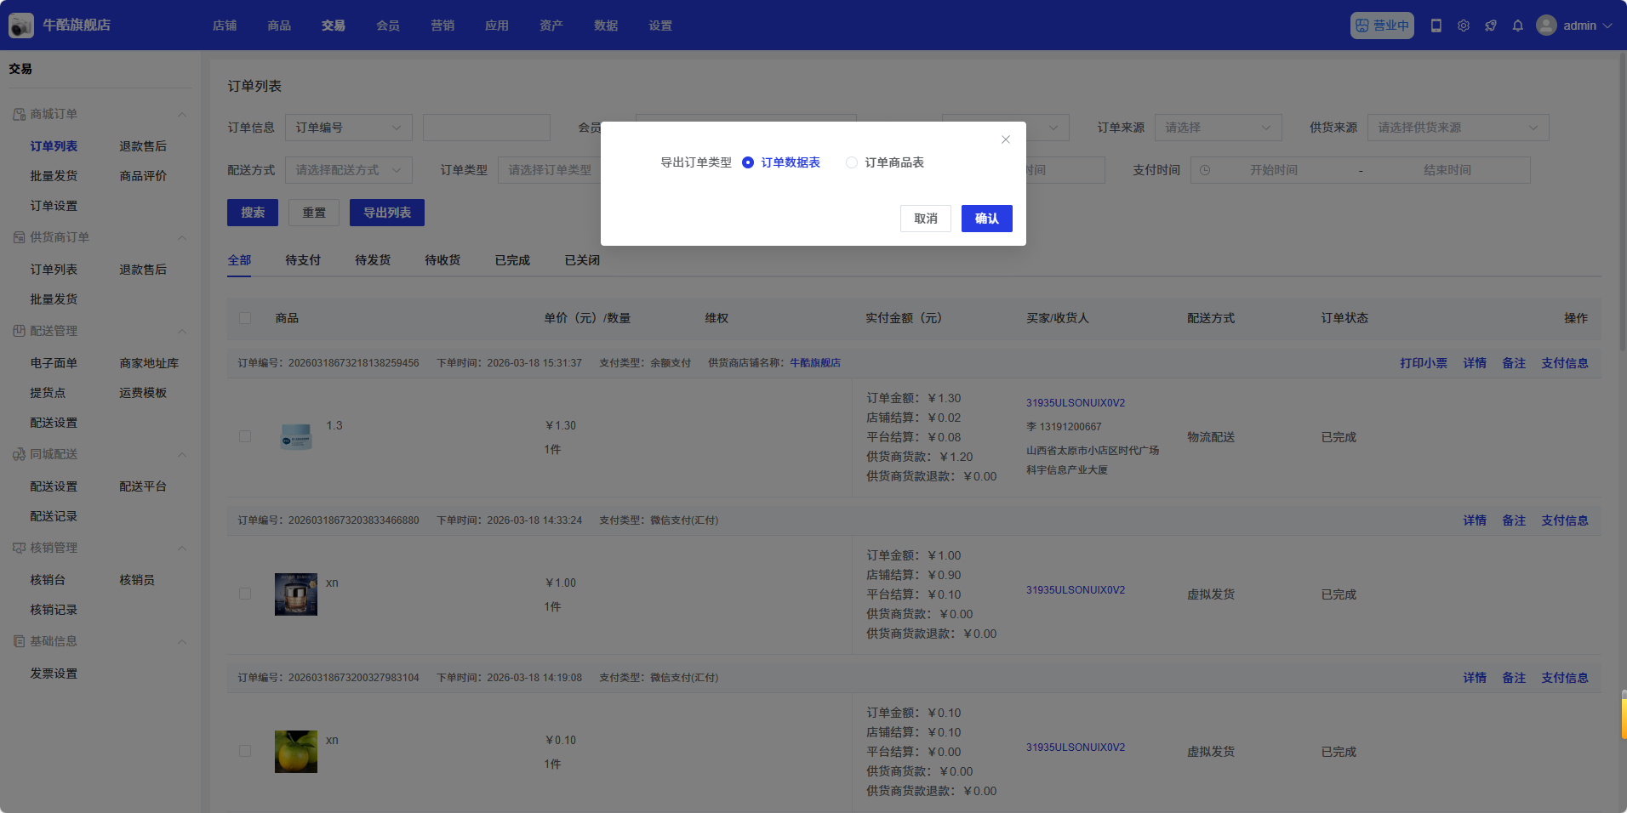Click 确认 to confirm export
The width and height of the screenshot is (1627, 813).
tap(986, 219)
